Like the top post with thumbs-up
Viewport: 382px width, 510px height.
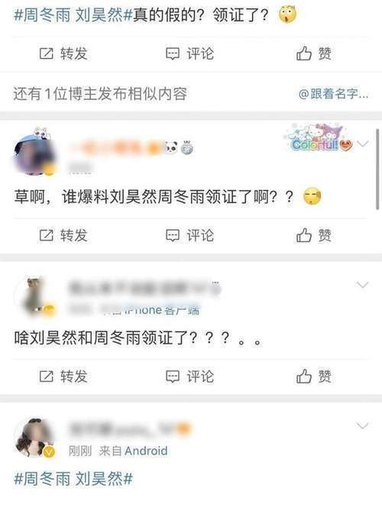click(x=314, y=53)
